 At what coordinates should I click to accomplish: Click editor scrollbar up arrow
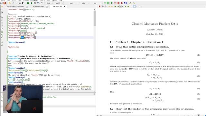click(x=95, y=9)
